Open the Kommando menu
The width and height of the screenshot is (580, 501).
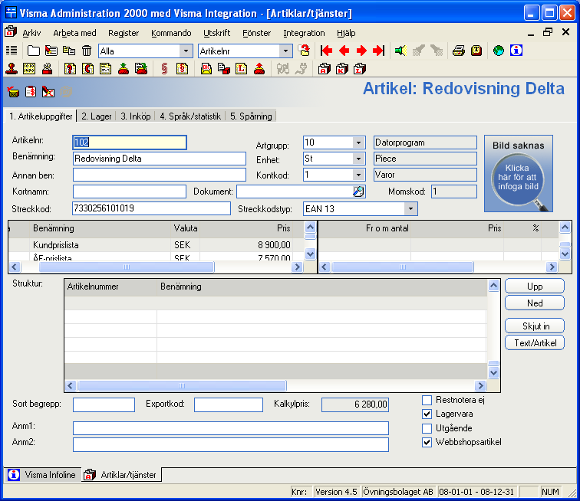point(171,33)
